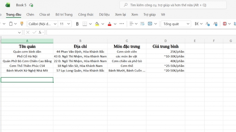This screenshot has width=236, height=132.
Task: Open the Xem tab
Action: (x=135, y=14)
